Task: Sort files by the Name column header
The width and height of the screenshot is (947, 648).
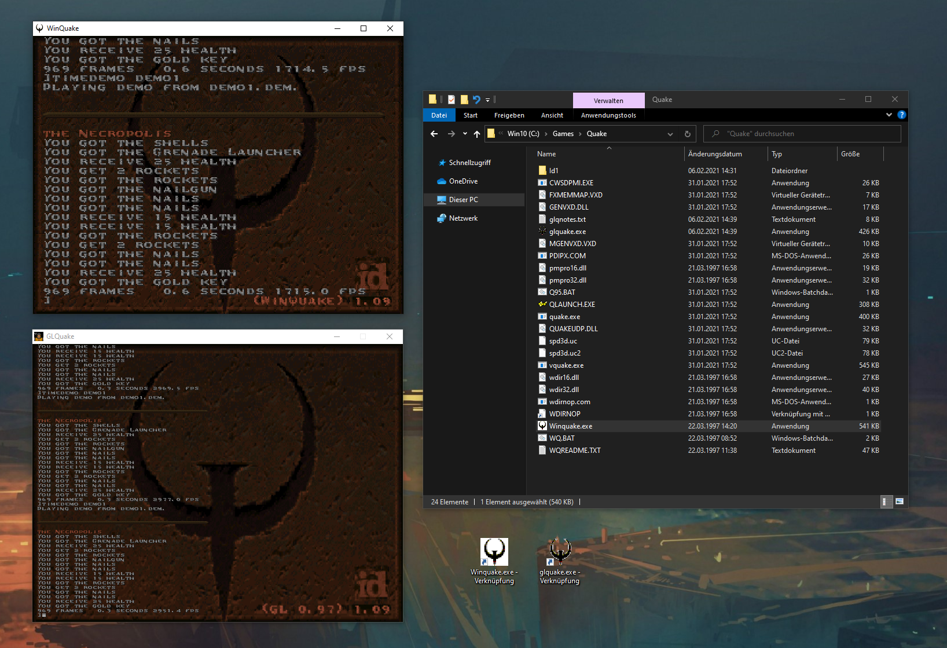Action: click(609, 154)
